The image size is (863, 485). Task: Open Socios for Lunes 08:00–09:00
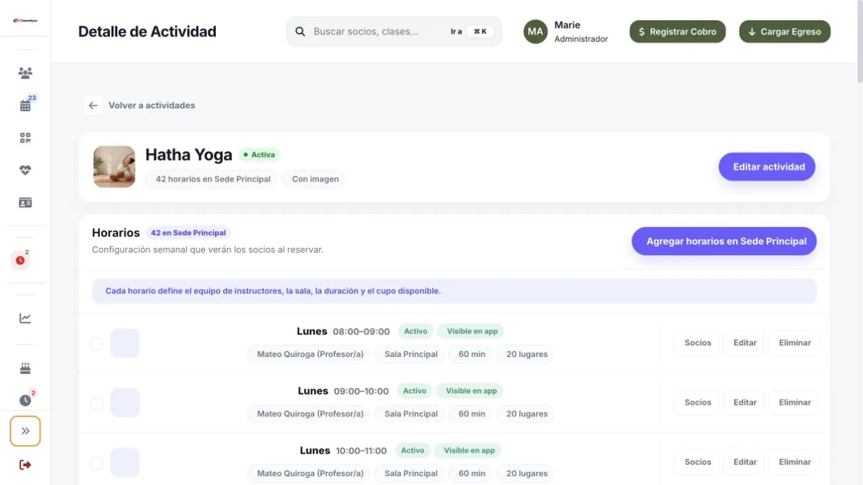pos(697,343)
